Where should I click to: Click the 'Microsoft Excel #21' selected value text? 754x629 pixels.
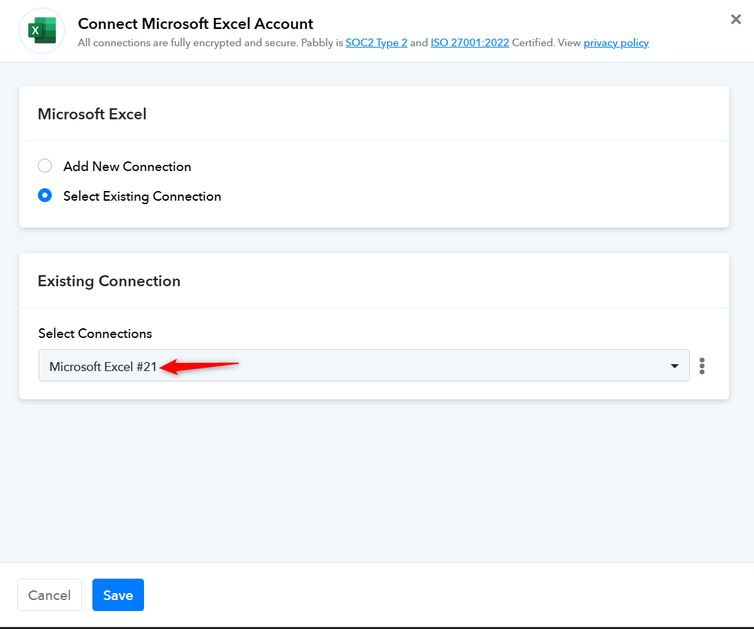pos(103,367)
